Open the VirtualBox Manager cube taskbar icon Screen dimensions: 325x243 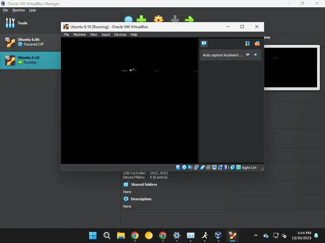(x=218, y=235)
